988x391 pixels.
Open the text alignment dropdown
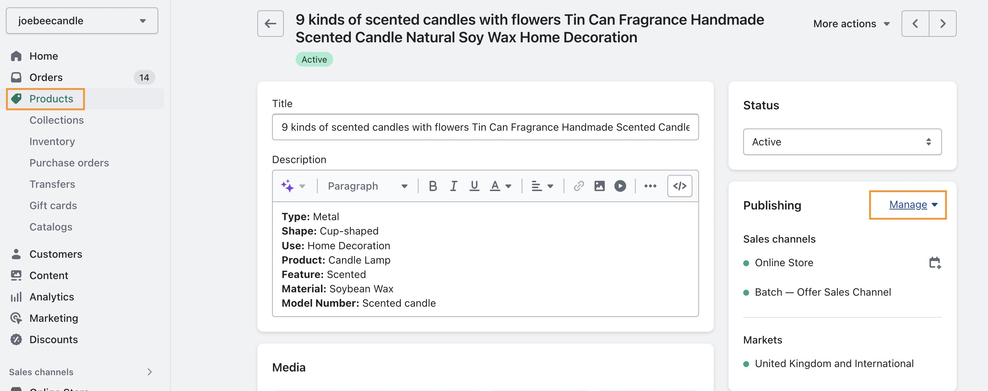[x=542, y=186]
